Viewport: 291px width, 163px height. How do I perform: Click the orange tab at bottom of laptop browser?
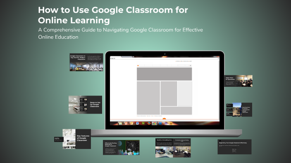coord(164,119)
